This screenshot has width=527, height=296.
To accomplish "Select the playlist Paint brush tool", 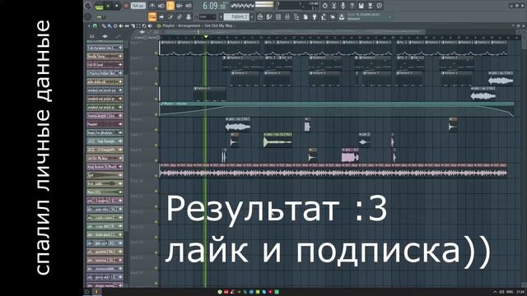I will (x=110, y=25).
